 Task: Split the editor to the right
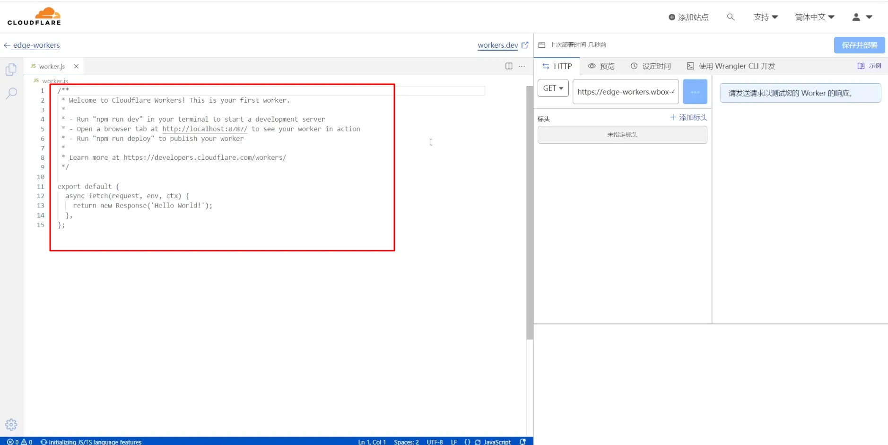[x=509, y=66]
